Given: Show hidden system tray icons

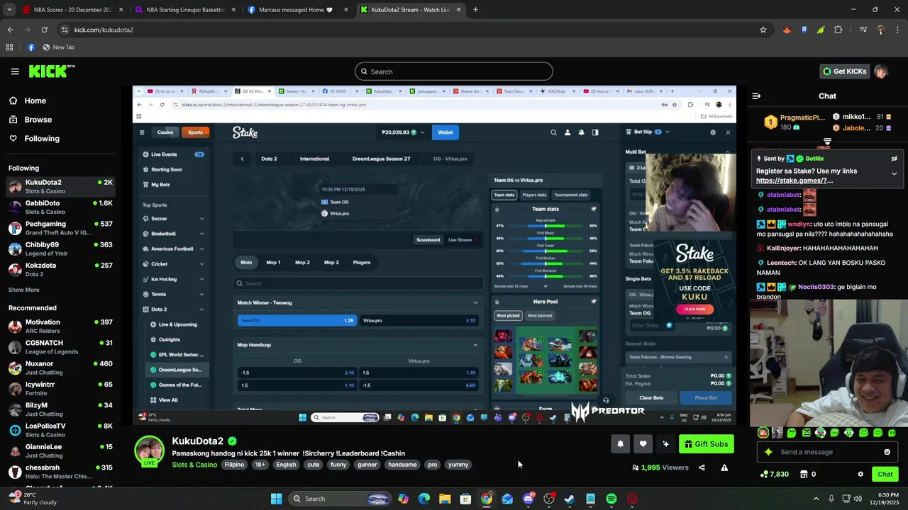Looking at the screenshot, I should click(x=816, y=499).
